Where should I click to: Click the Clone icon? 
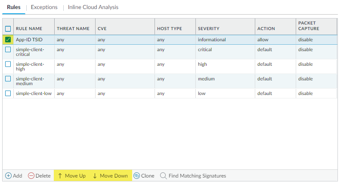136,176
